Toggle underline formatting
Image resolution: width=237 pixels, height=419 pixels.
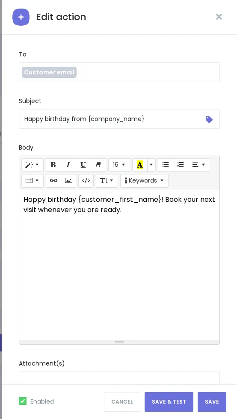pos(83,165)
